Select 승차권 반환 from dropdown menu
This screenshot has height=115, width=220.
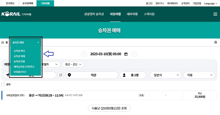tap(19, 61)
